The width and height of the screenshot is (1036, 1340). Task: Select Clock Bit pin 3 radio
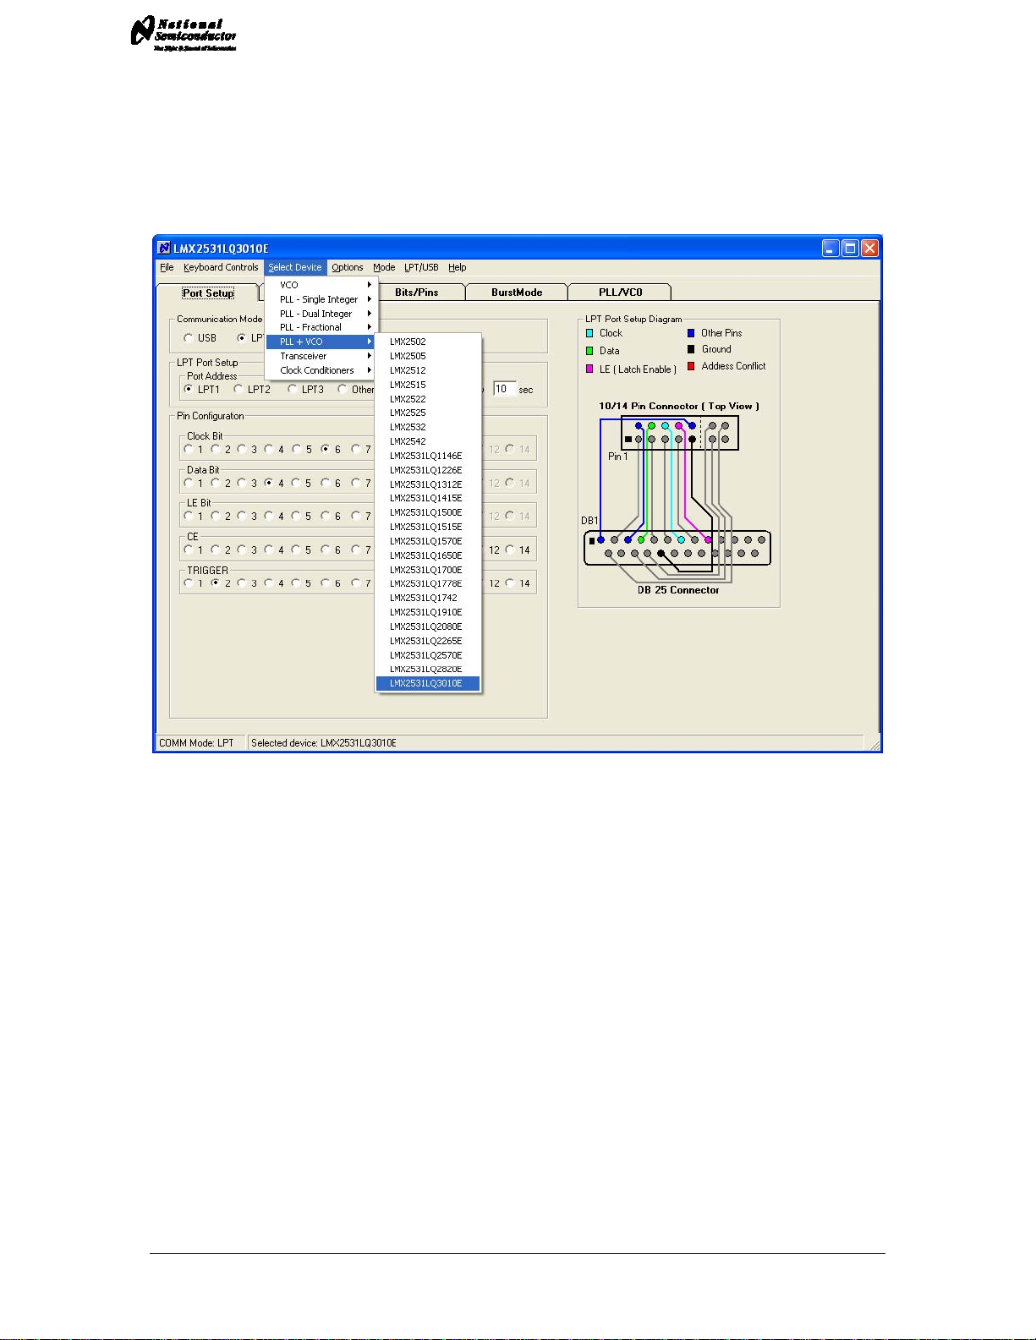[x=242, y=449]
